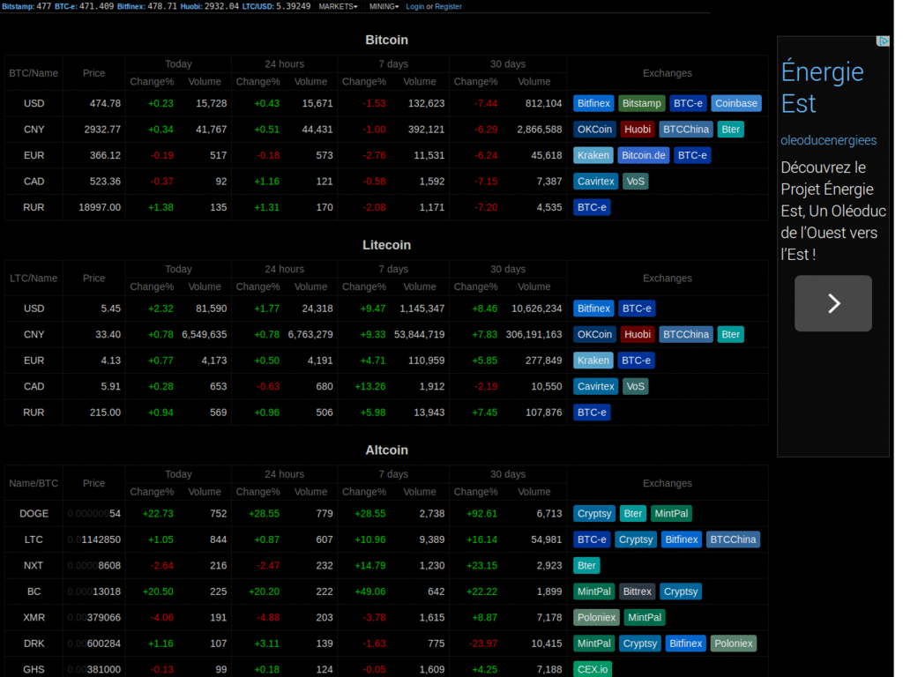The image size is (903, 677).
Task: Open Cavirtex in Bitcoin CAD row
Action: (595, 182)
